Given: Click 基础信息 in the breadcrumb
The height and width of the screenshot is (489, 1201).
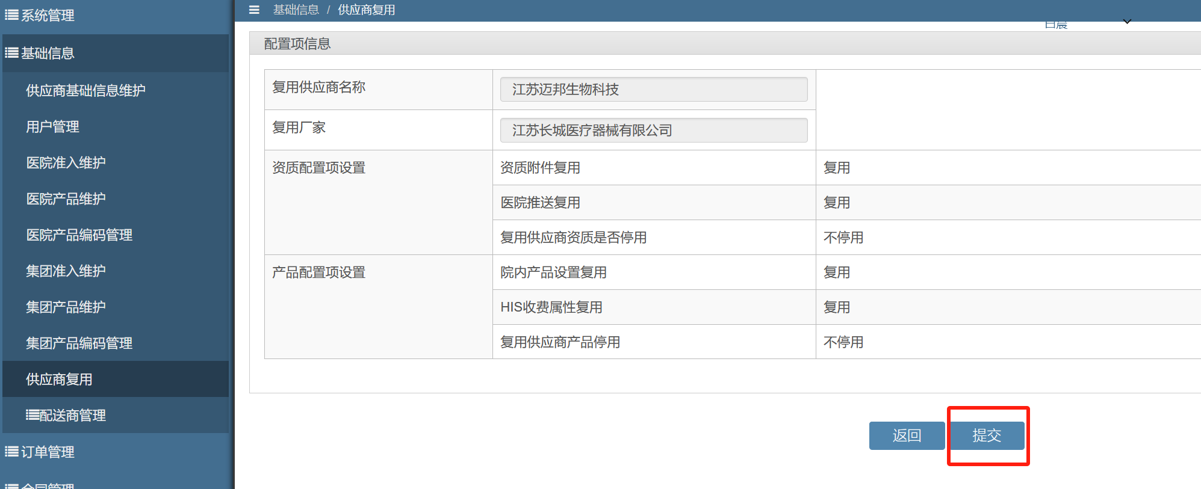Looking at the screenshot, I should pos(296,10).
